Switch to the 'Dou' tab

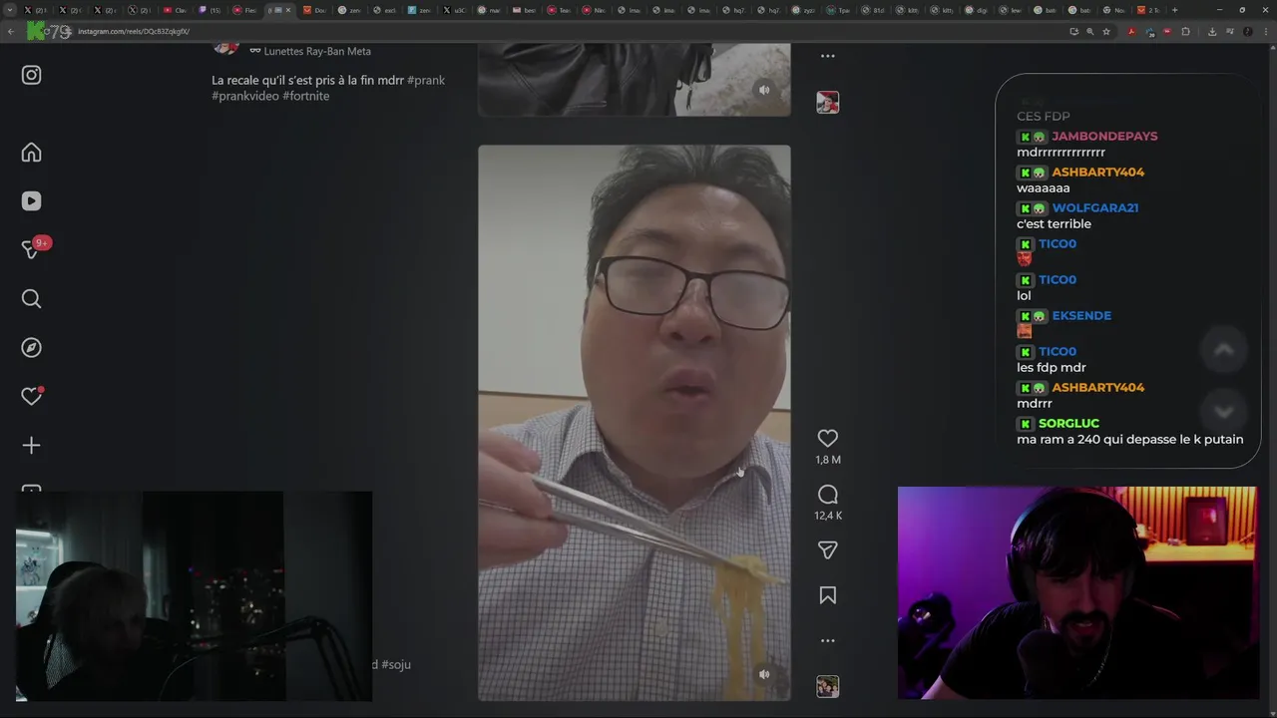pos(315,10)
